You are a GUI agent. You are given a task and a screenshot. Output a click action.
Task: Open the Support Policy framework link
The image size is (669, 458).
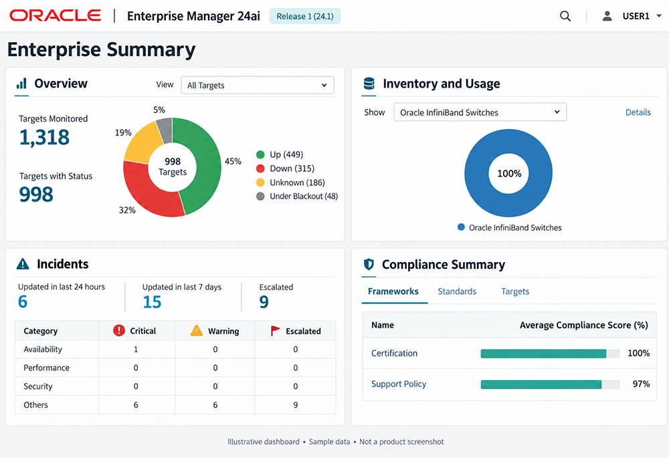[399, 384]
